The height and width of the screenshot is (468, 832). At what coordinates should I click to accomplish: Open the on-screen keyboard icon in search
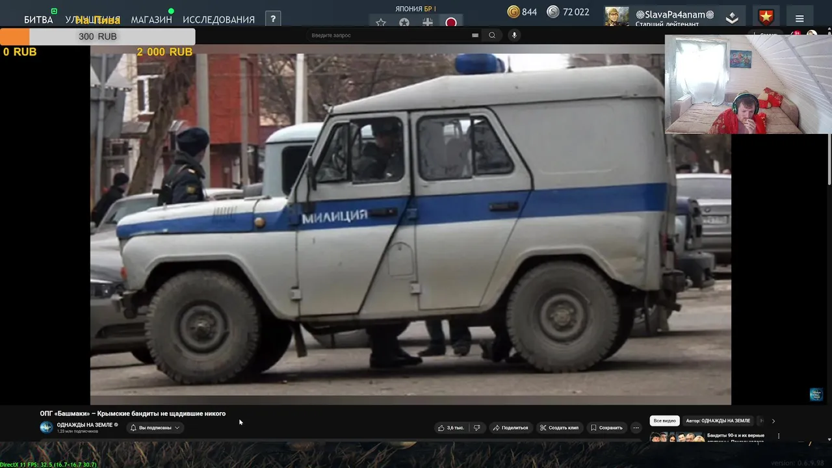pos(475,35)
